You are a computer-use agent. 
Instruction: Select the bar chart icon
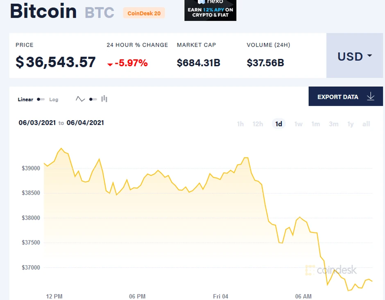point(104,98)
